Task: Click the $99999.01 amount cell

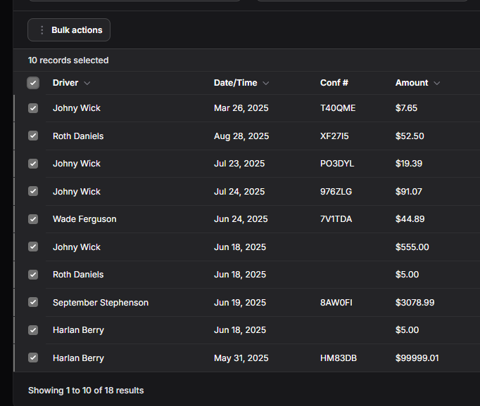Action: pyautogui.click(x=417, y=358)
